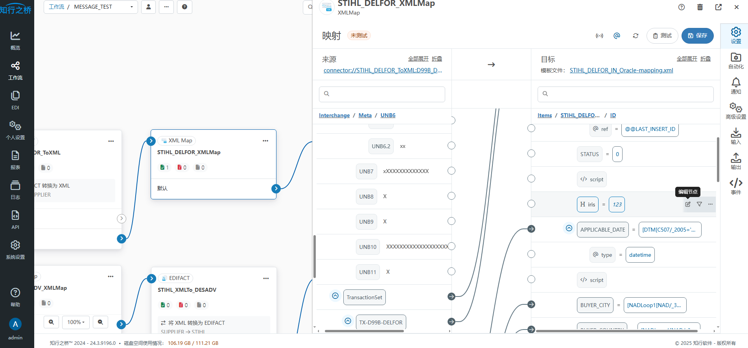748x348 pixels.
Task: Open the source connector link STIHL_DELFOR_ToXML
Action: click(x=383, y=70)
